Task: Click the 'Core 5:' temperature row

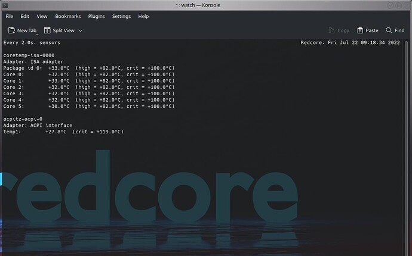Action: tap(89, 107)
